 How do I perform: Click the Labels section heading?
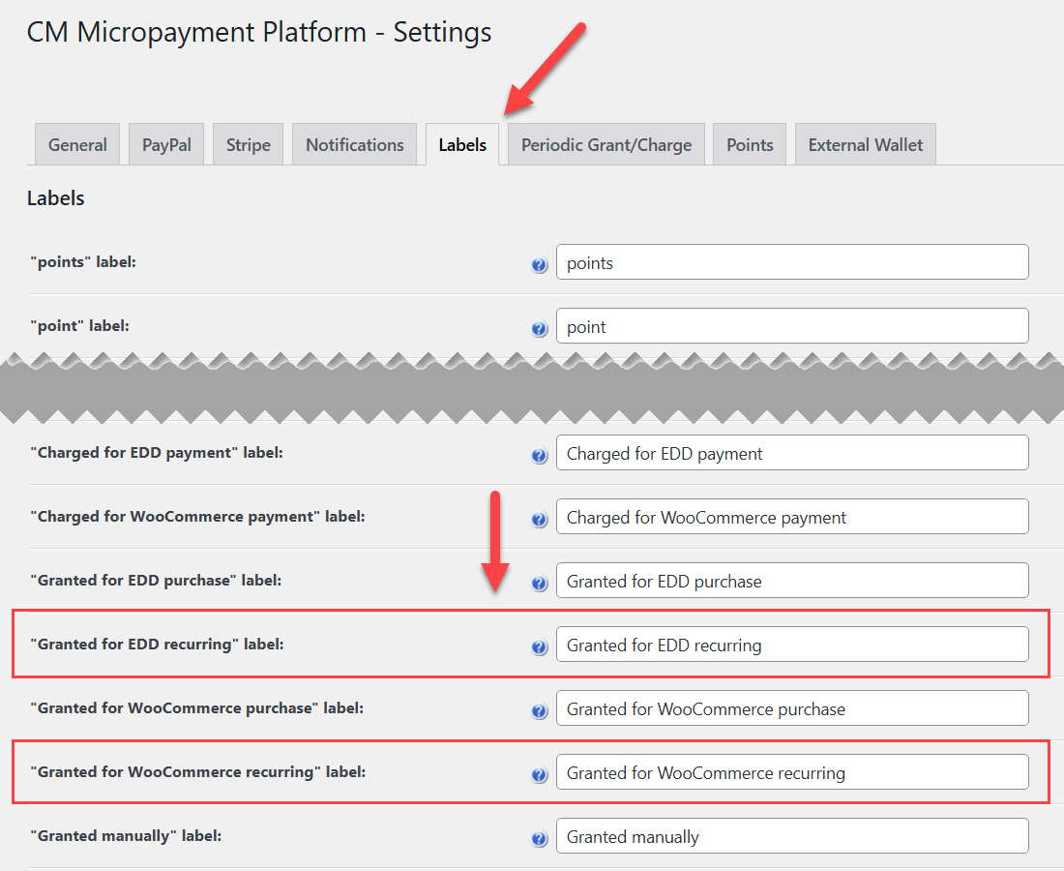(56, 198)
